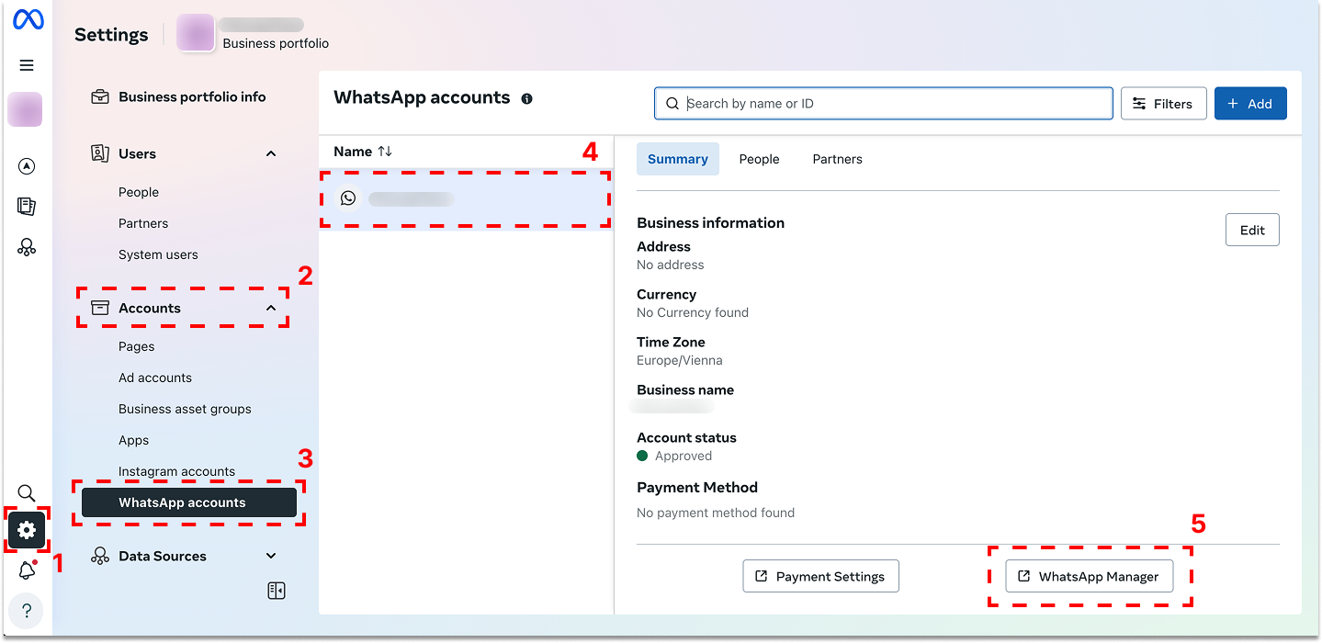Switch to the Partners tab
Screen dimensions: 1322x643
point(837,159)
